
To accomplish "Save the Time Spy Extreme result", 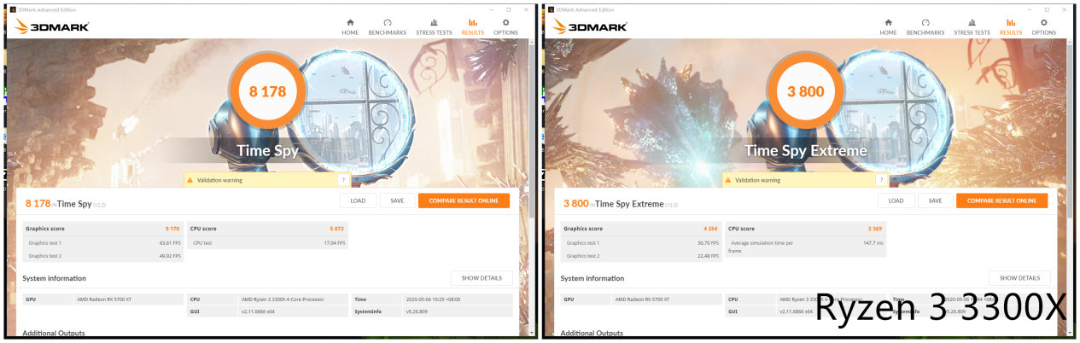I will coord(935,201).
